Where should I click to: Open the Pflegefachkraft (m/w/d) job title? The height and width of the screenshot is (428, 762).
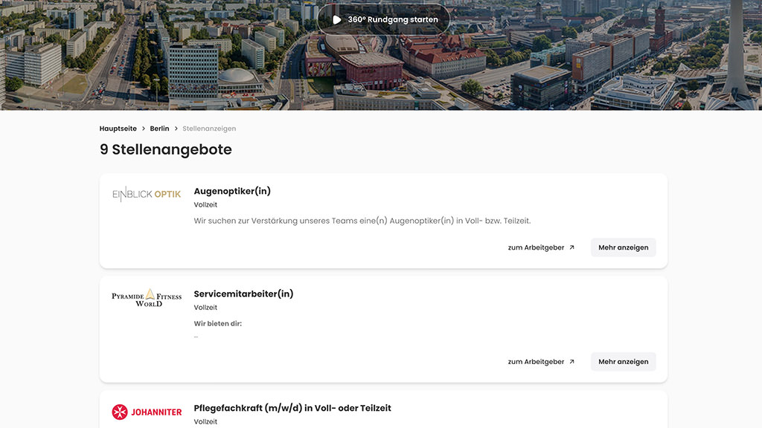coord(292,408)
